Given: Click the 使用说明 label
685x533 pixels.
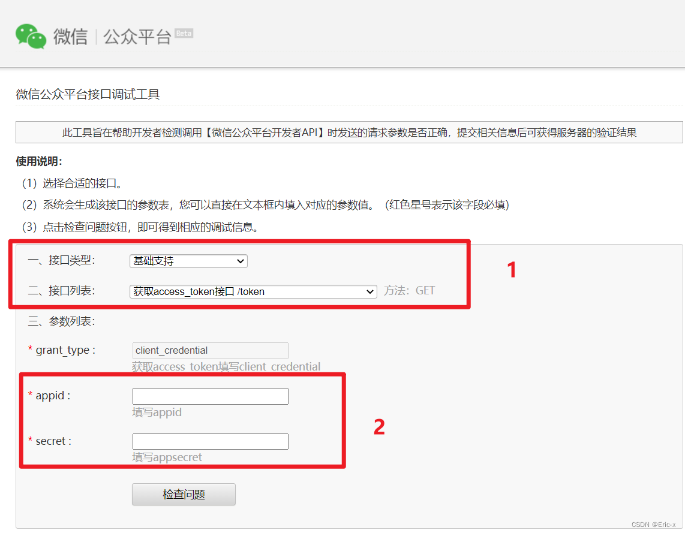Looking at the screenshot, I should pos(39,161).
